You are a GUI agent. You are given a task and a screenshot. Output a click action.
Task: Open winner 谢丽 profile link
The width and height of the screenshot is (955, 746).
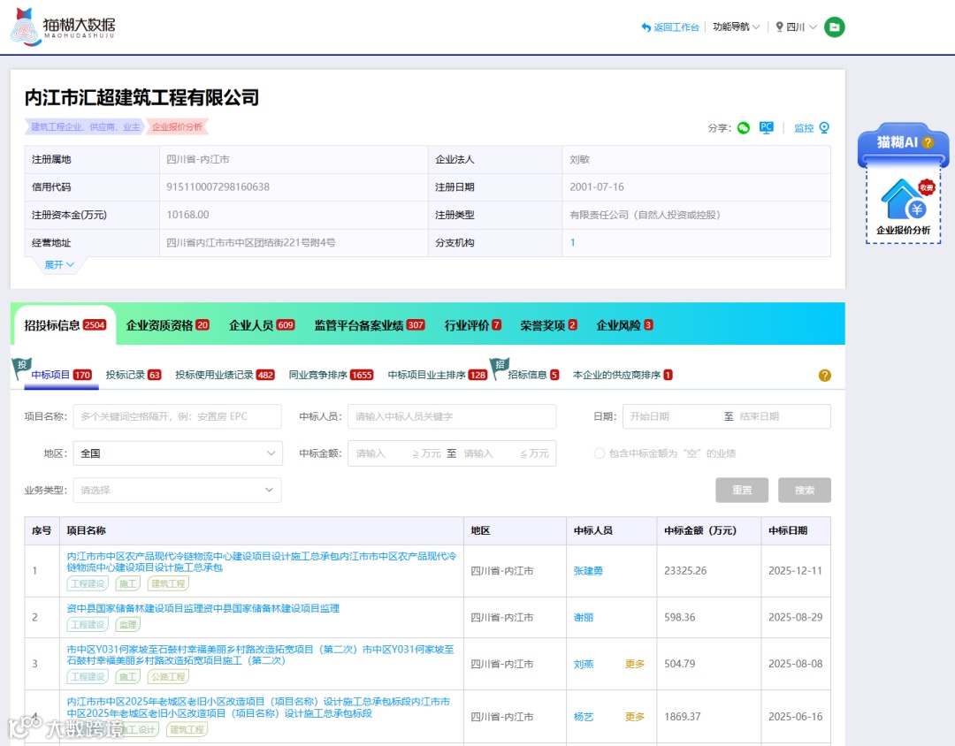[583, 618]
